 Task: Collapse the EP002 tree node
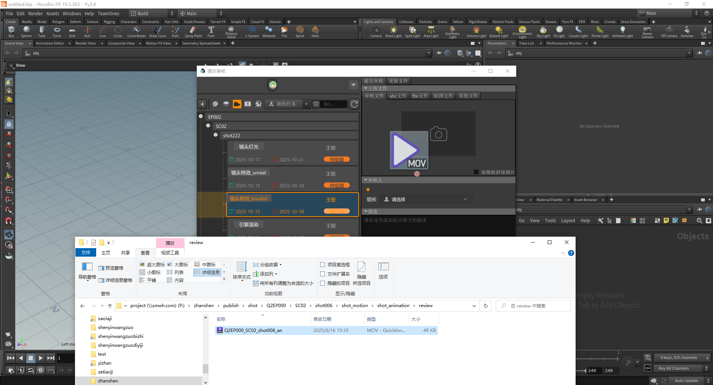point(201,116)
